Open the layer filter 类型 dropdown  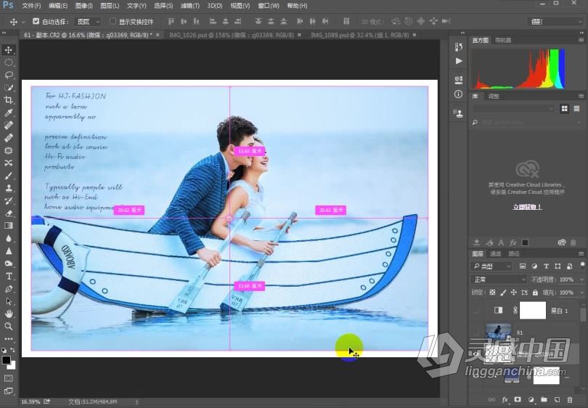pos(491,266)
